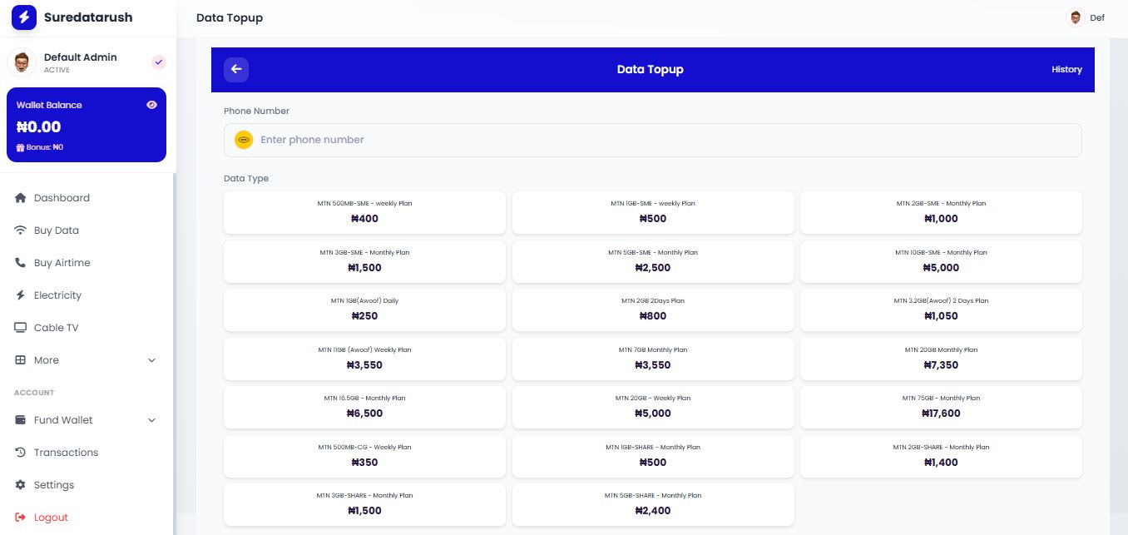This screenshot has height=535, width=1128.
Task: Pick MTN 7GB Monthly Plan card
Action: [653, 359]
